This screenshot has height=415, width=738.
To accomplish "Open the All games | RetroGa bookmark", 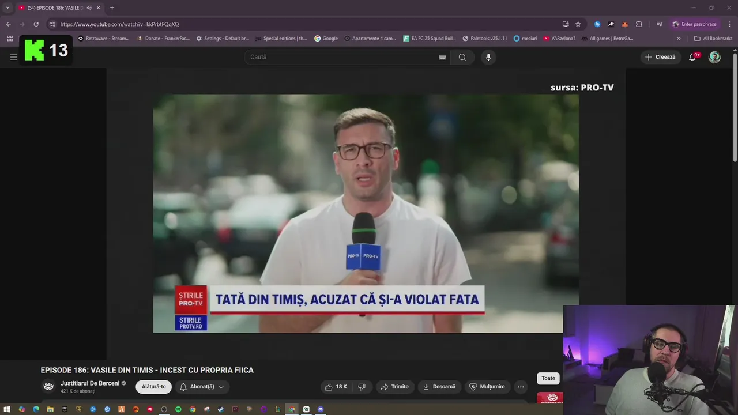I will click(x=607, y=39).
